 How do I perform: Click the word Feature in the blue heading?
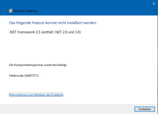38,23
